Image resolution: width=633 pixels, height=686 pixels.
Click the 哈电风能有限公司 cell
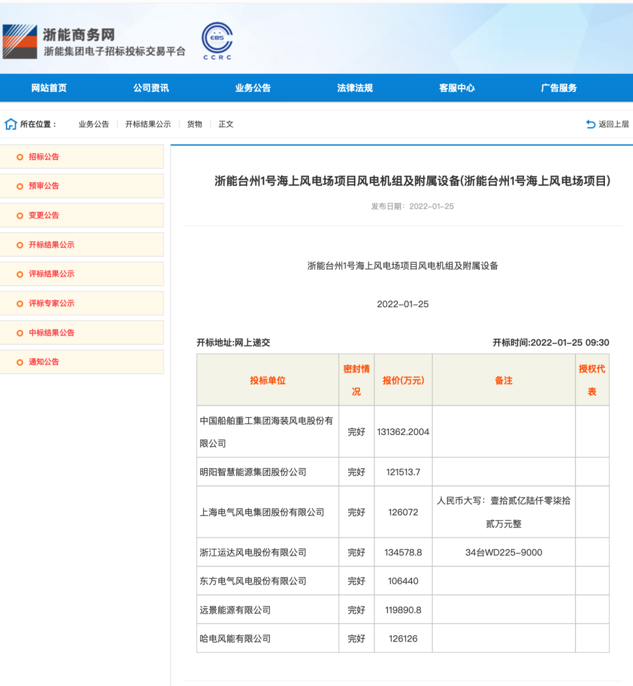(x=268, y=639)
